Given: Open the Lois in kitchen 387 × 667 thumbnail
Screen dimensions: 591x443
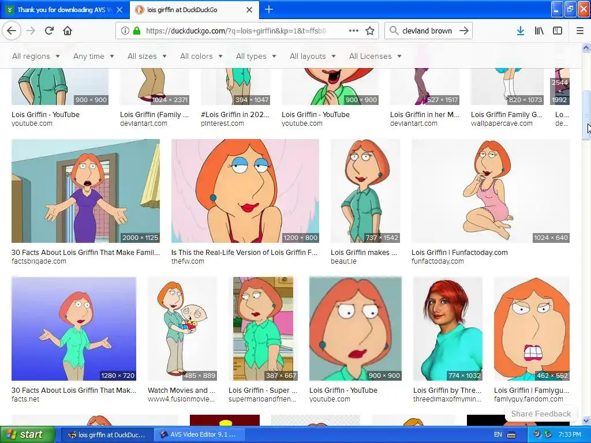Looking at the screenshot, I should [263, 329].
